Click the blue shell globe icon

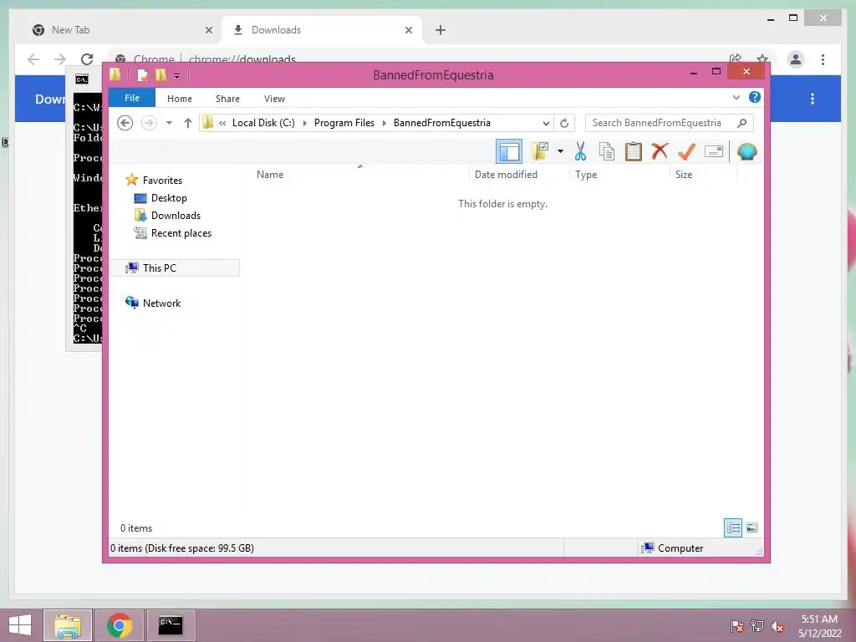[x=746, y=151]
